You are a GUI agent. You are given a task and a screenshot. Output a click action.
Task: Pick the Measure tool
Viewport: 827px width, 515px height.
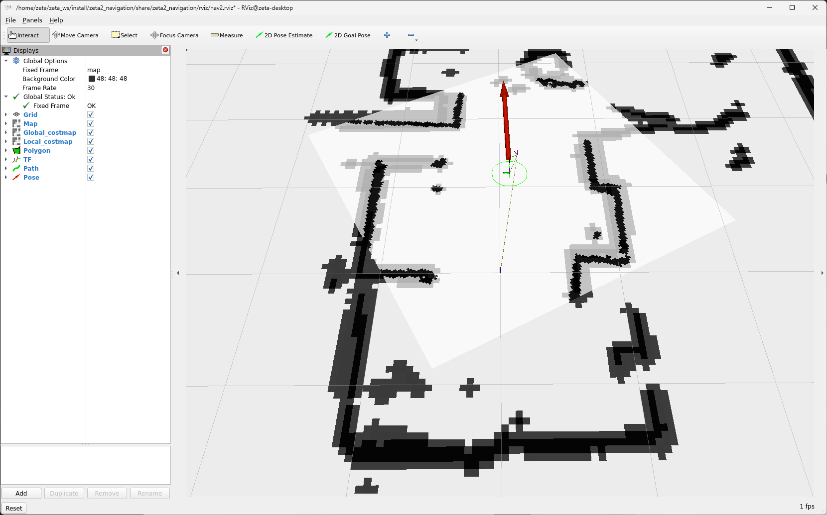227,35
